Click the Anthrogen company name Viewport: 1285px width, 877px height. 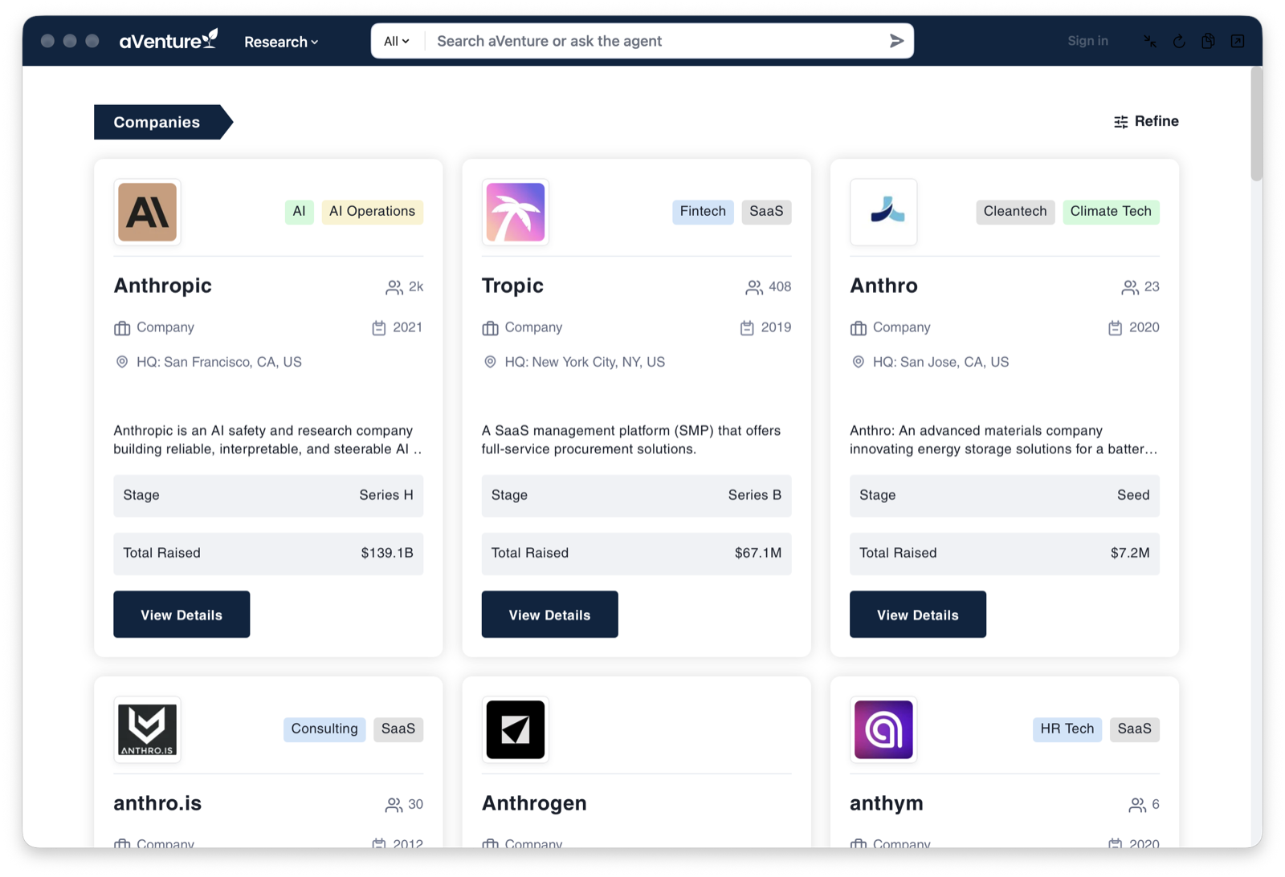pos(534,803)
